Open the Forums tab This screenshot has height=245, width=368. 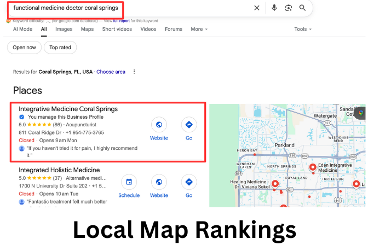[174, 29]
